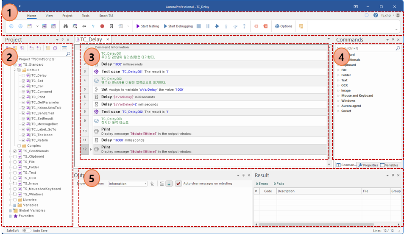
Task: Toggle Auto-clear messages on retesting
Action: point(178,184)
